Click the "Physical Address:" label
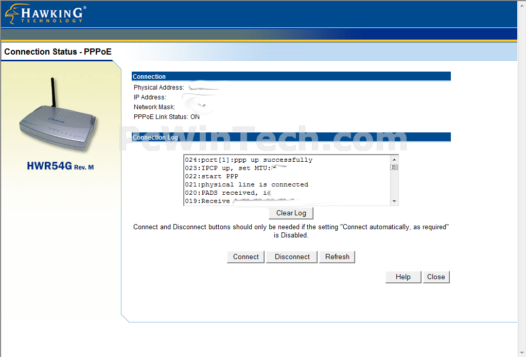The width and height of the screenshot is (526, 357). pos(159,88)
